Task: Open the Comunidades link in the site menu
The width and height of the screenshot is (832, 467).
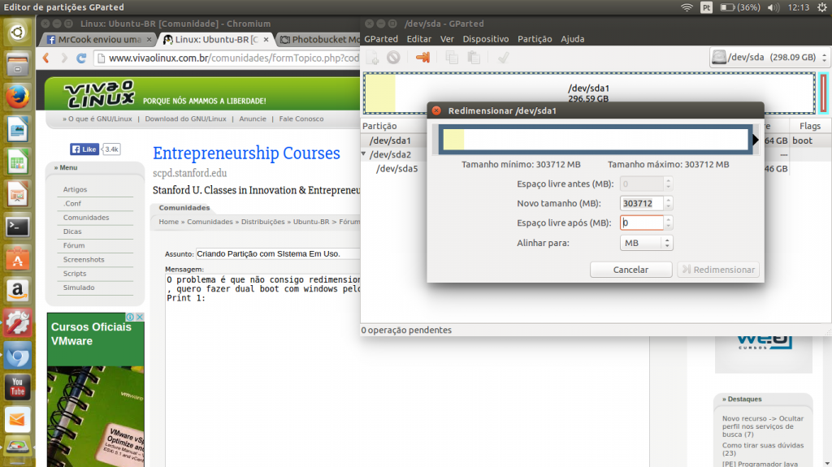Action: 86,218
